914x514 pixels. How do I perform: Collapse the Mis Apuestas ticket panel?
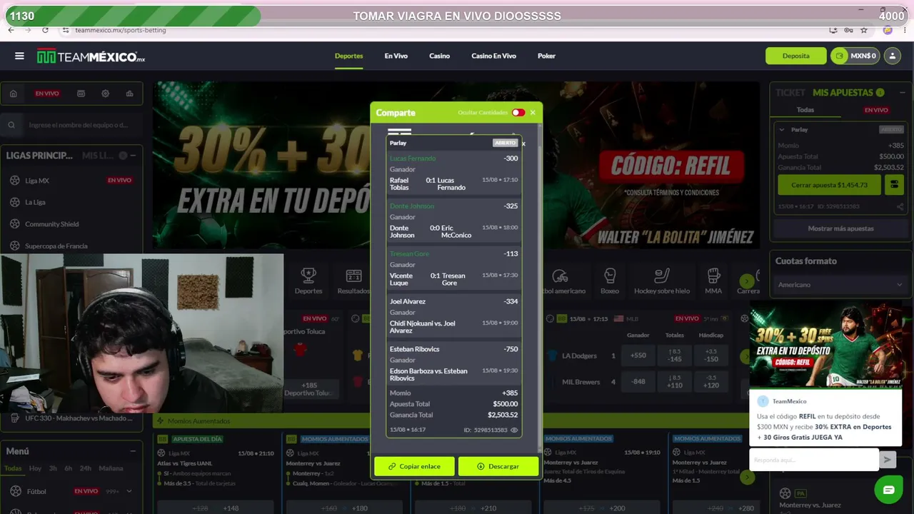(x=902, y=93)
